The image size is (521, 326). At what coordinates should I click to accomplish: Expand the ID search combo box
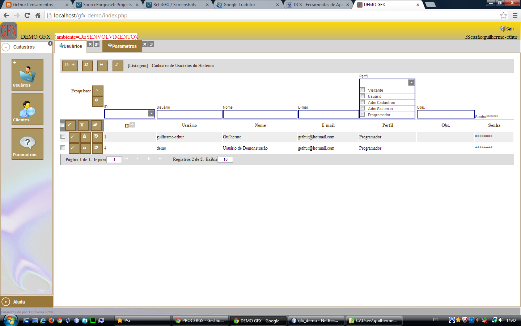[152, 113]
